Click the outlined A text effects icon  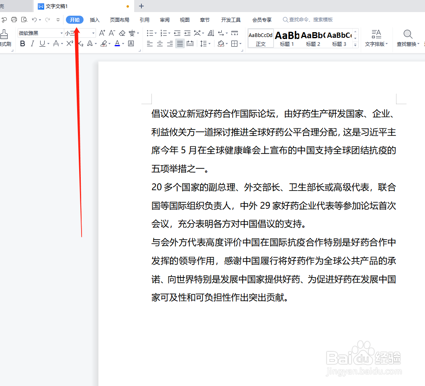90,43
